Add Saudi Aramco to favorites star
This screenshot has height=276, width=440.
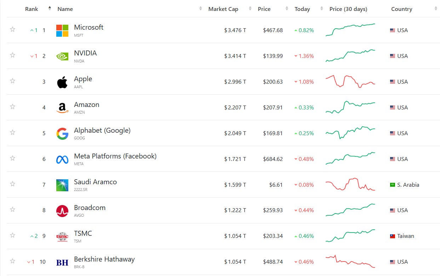[12, 184]
